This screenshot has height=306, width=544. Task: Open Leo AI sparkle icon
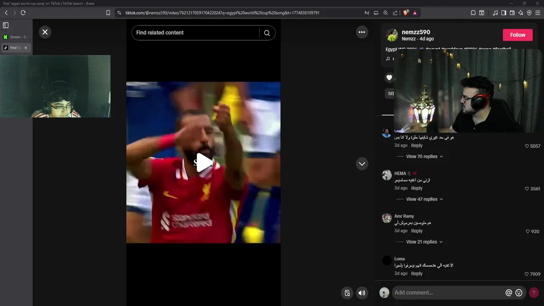[x=521, y=13]
